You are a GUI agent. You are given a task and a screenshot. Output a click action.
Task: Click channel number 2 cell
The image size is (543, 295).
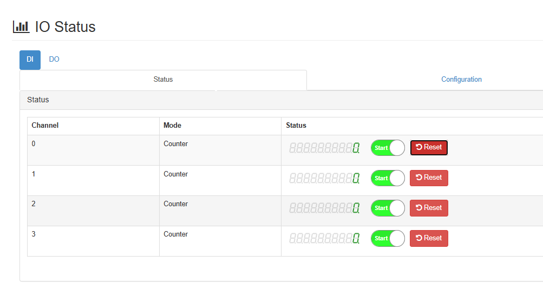94,211
